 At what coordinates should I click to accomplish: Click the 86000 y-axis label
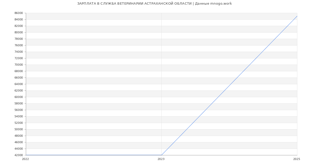(19, 13)
